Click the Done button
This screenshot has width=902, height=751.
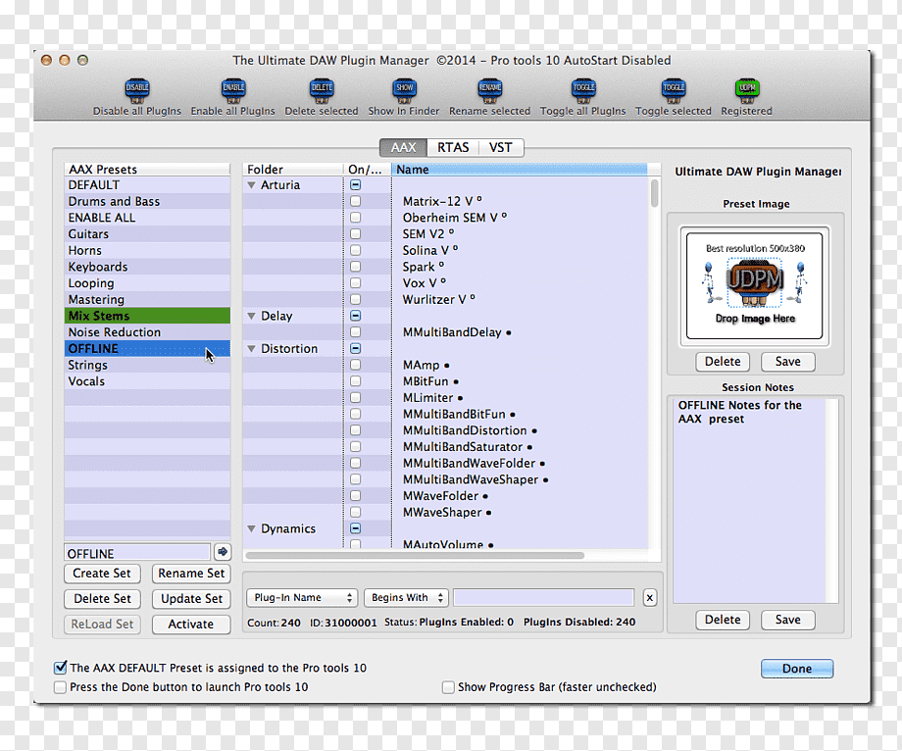(797, 669)
